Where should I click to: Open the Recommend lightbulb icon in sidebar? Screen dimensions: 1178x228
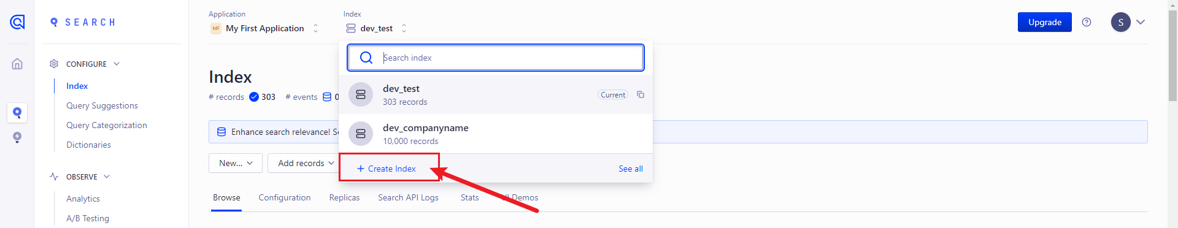17,137
